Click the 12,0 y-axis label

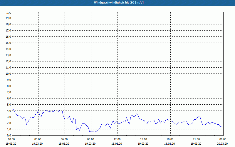[x=8, y=61]
